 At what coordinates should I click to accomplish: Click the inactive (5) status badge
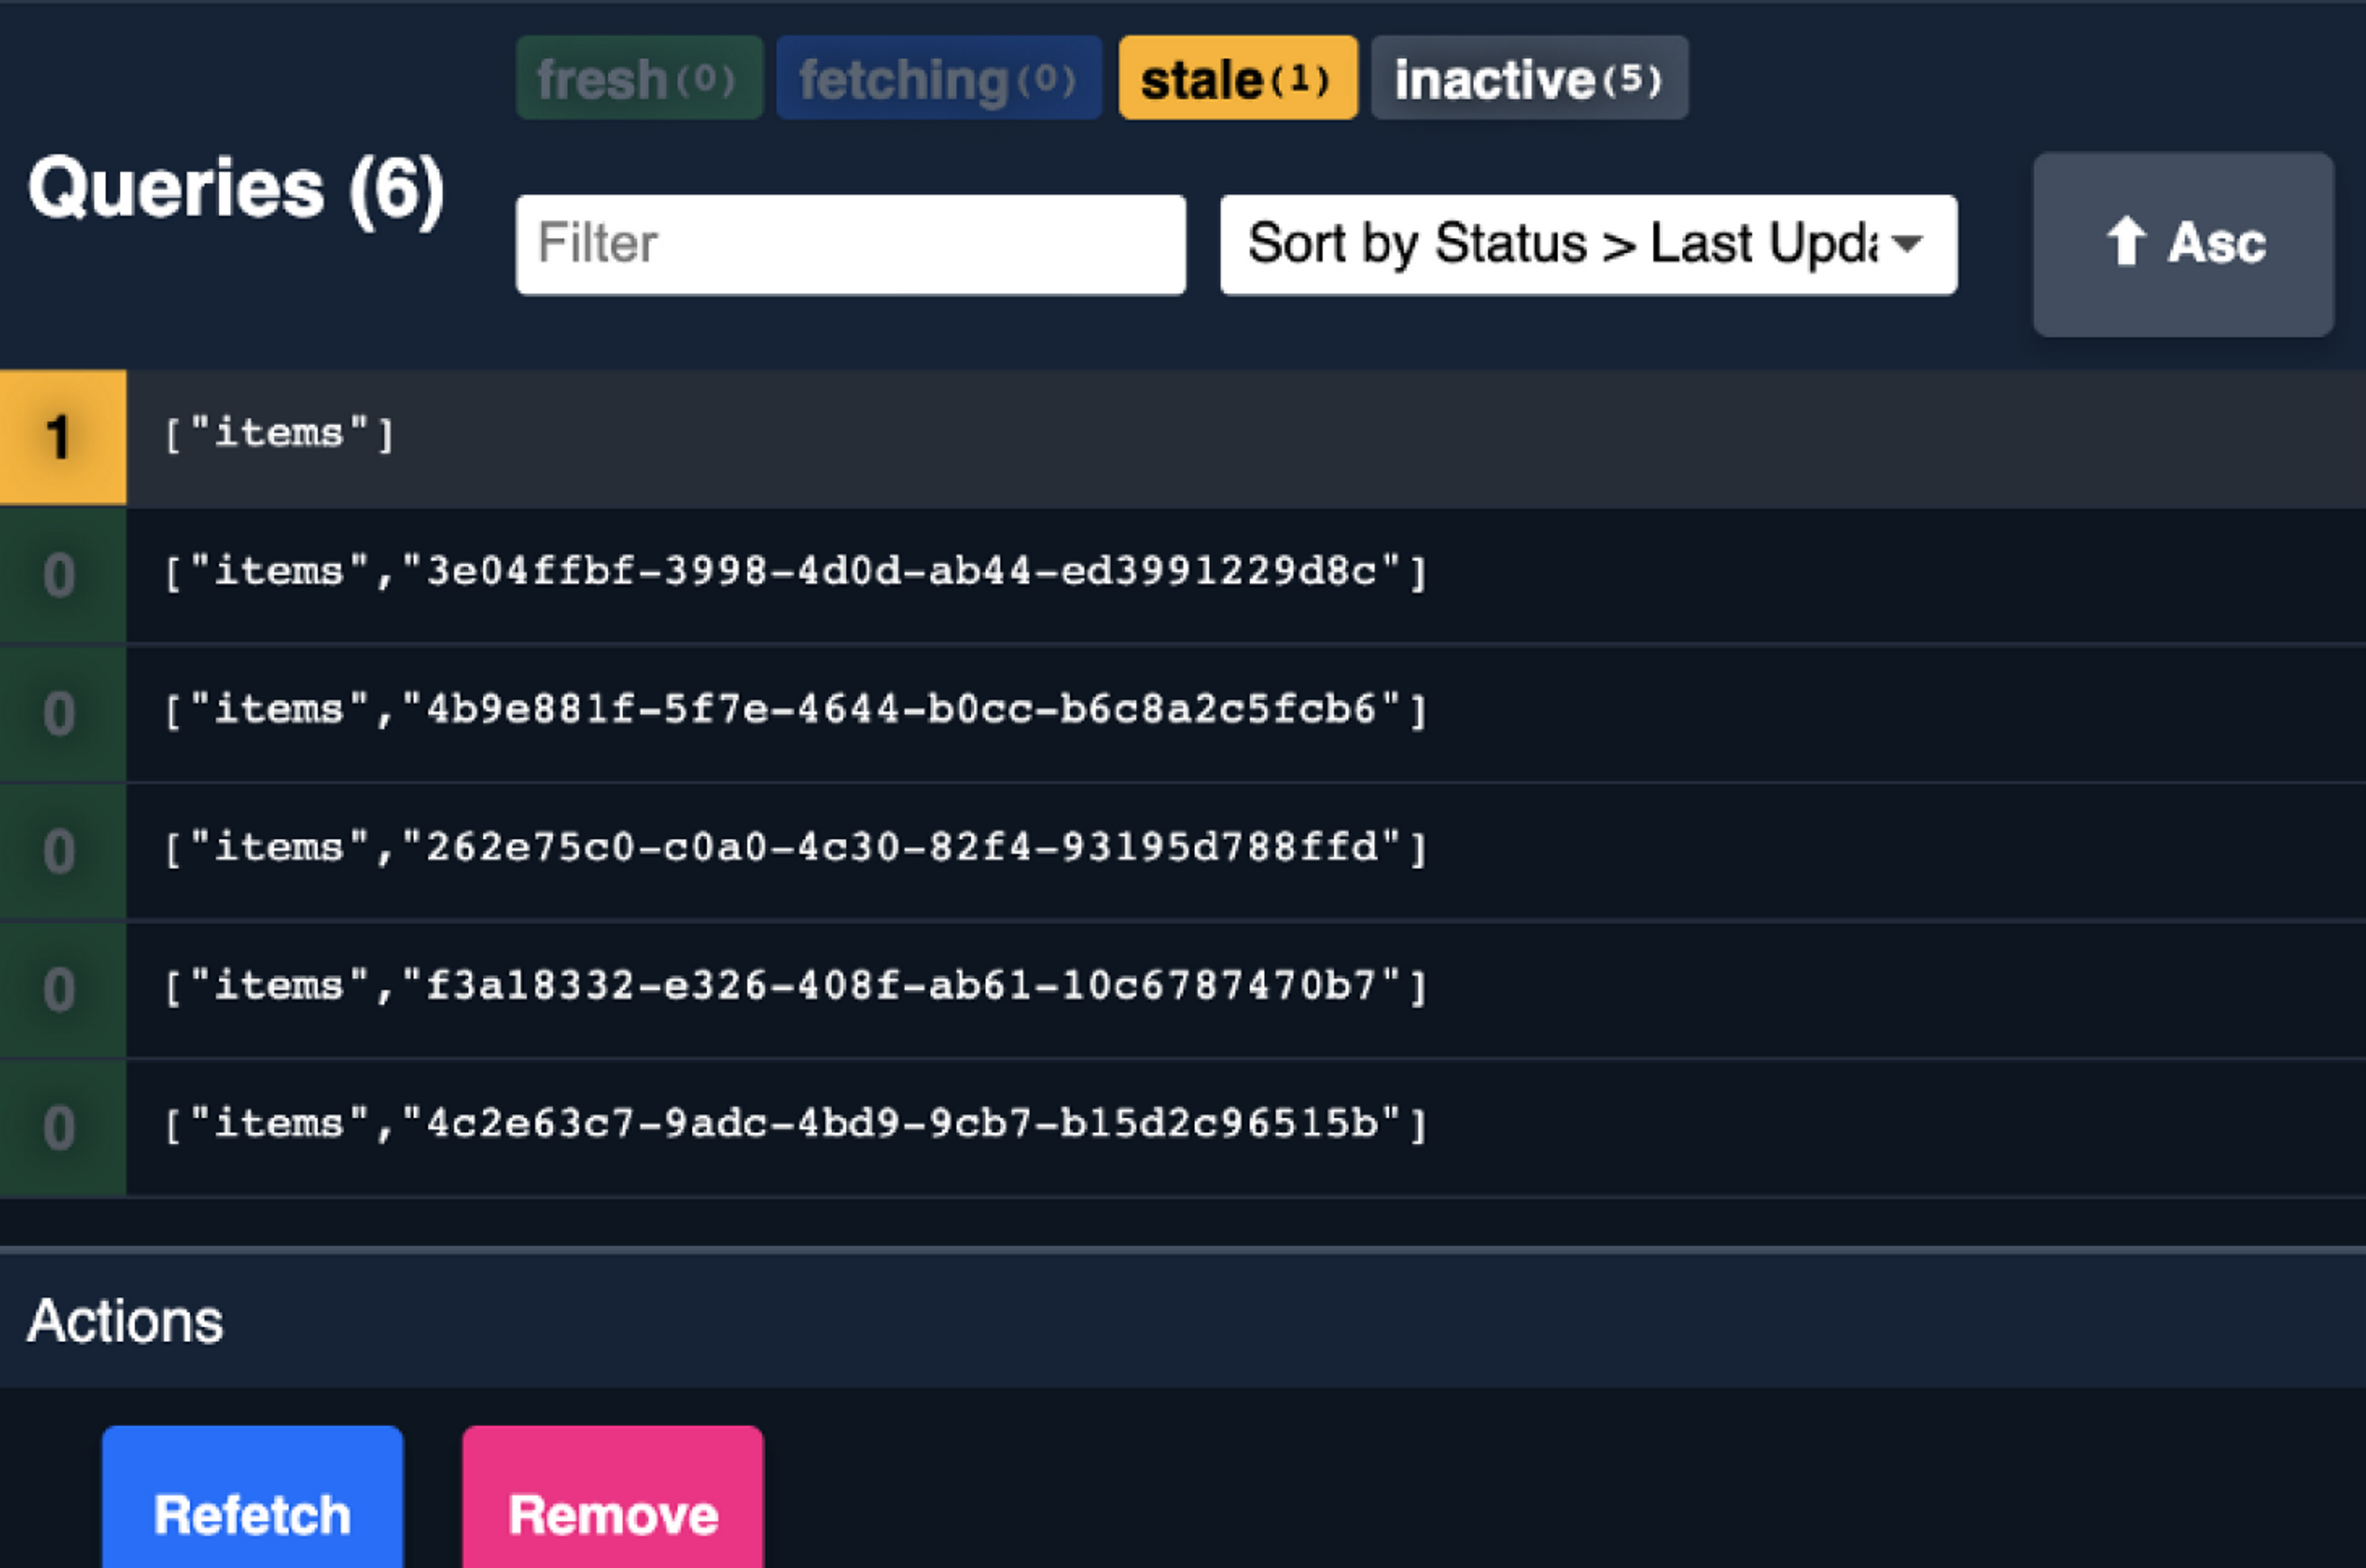(1529, 78)
